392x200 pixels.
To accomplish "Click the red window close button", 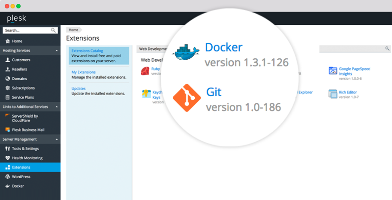I will pyautogui.click(x=7, y=6).
